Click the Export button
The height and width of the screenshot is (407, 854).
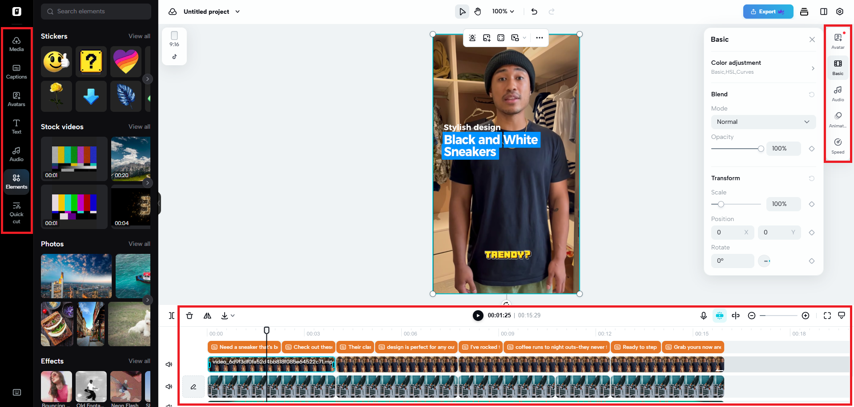[768, 11]
